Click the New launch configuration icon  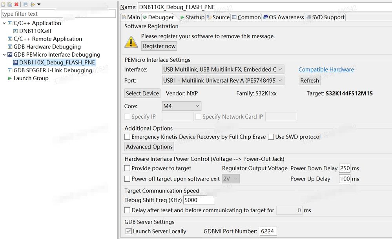point(3,4)
